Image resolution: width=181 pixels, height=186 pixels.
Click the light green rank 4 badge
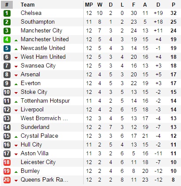(7, 39)
